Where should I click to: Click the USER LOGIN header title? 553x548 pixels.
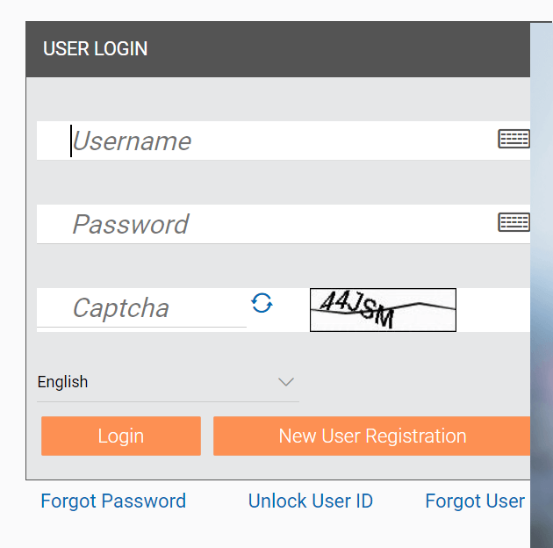pos(95,48)
